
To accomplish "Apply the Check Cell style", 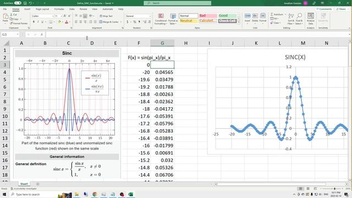I will 227,21.
